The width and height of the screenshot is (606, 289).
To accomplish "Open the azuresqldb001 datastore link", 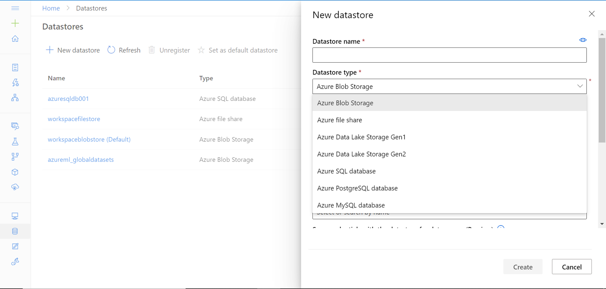I will pos(68,99).
